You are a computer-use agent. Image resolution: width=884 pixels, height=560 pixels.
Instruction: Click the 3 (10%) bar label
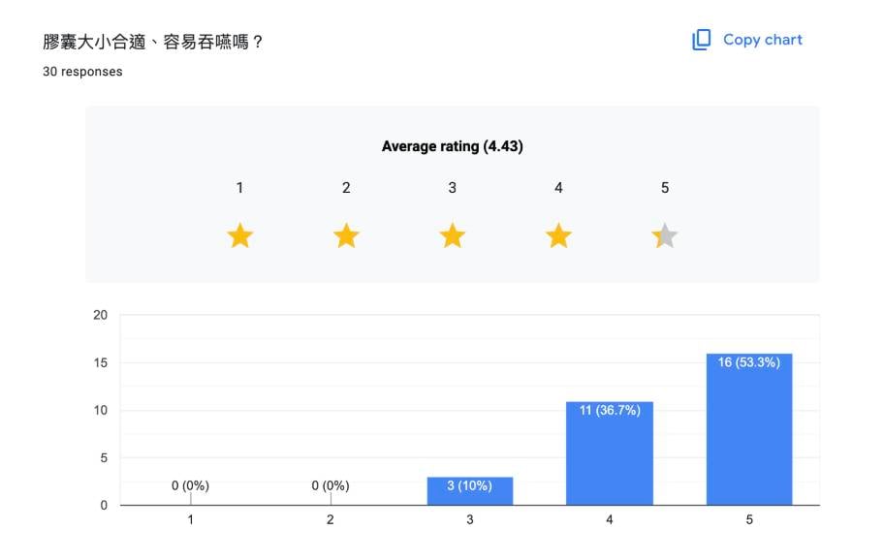pyautogui.click(x=470, y=485)
